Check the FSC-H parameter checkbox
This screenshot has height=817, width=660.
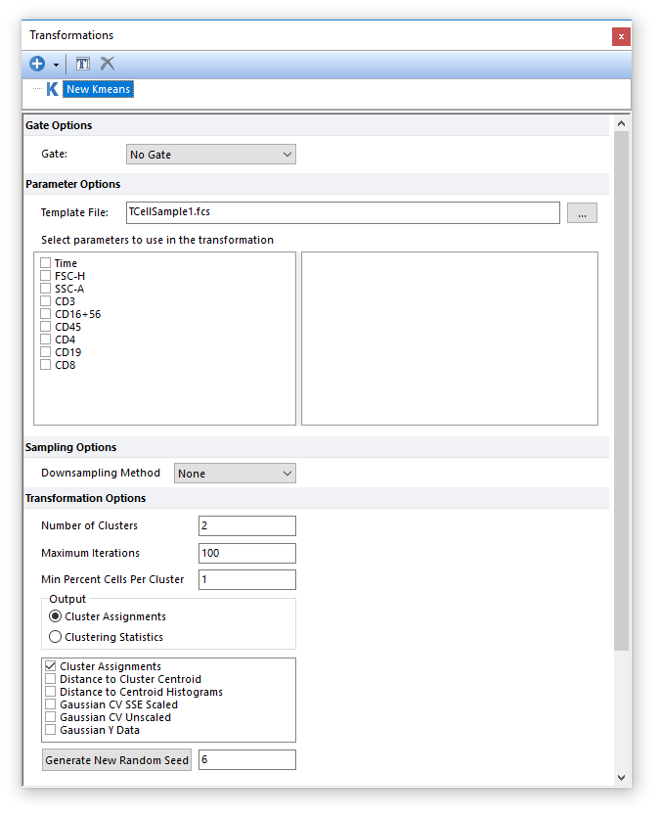coord(46,276)
